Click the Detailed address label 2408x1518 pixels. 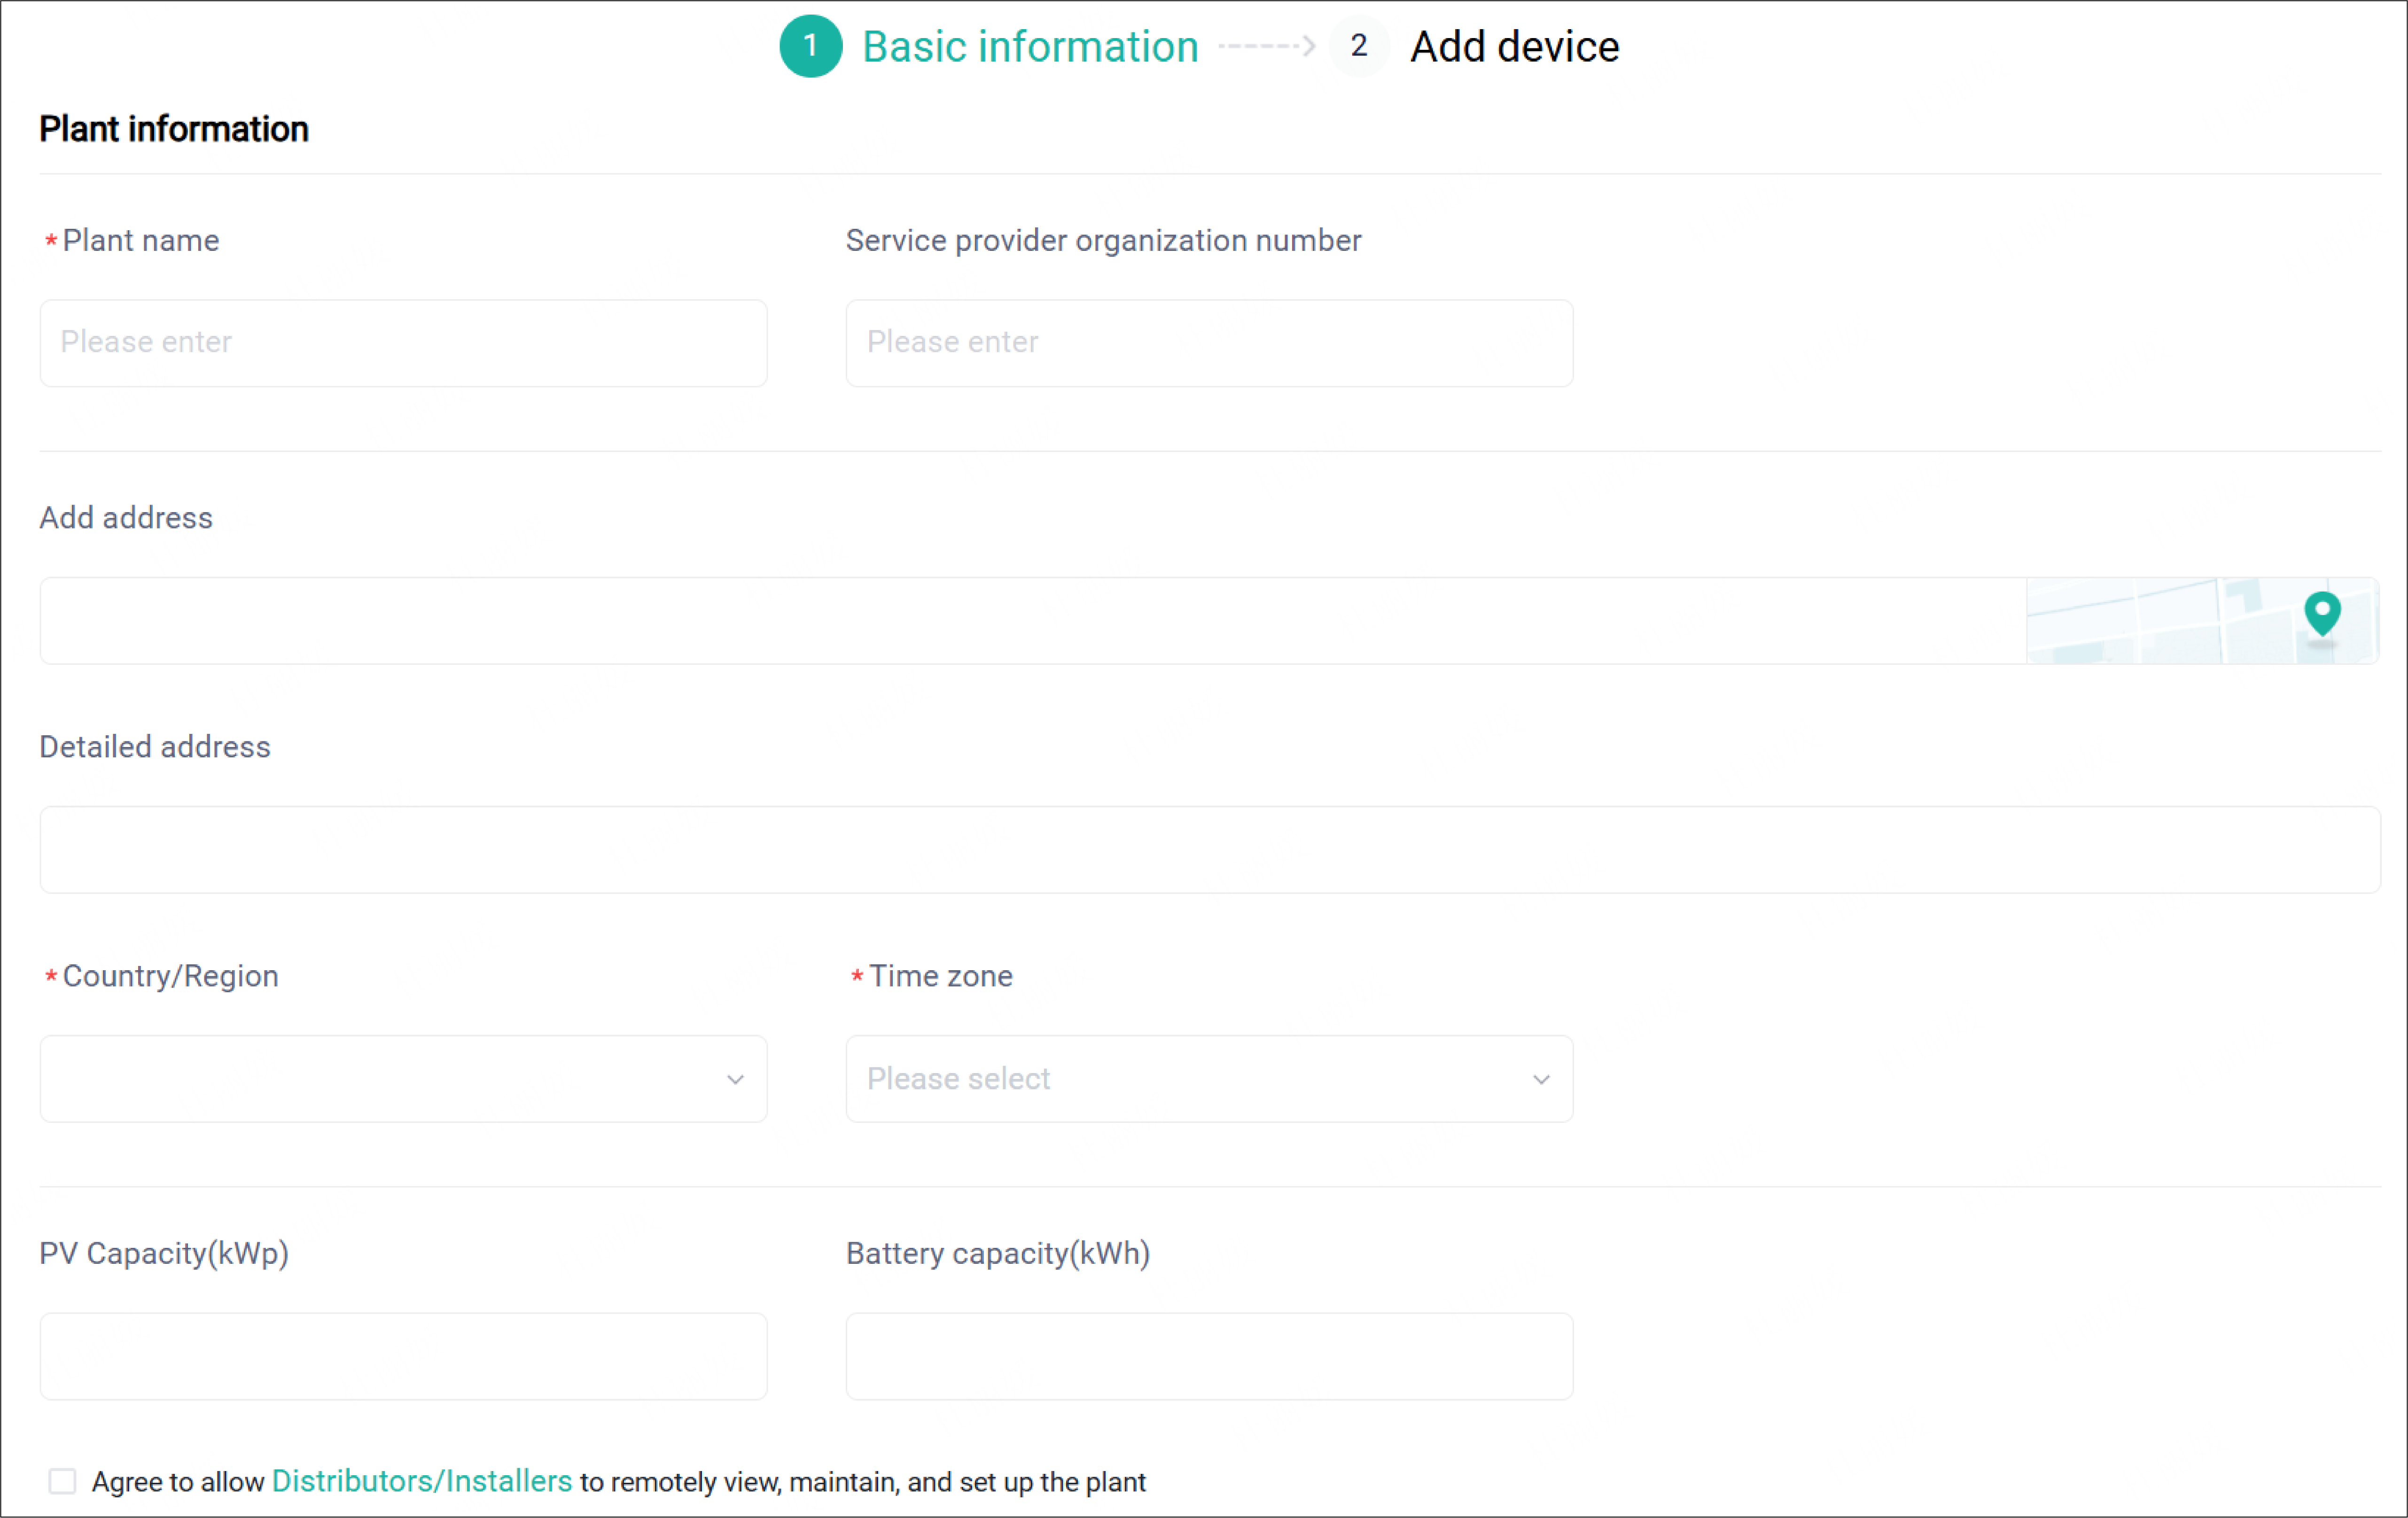coord(155,747)
